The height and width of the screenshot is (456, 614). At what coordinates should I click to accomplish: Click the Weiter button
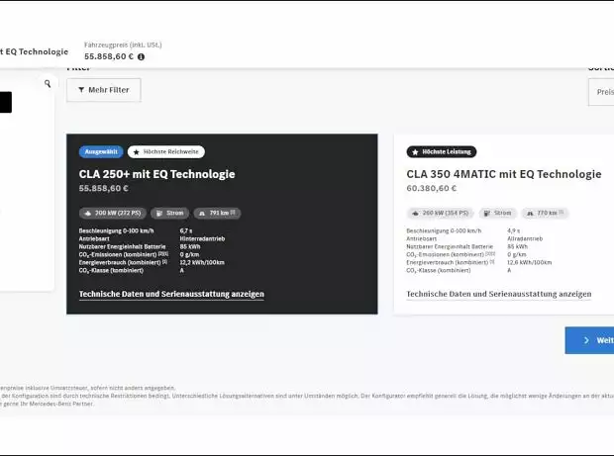(x=589, y=340)
